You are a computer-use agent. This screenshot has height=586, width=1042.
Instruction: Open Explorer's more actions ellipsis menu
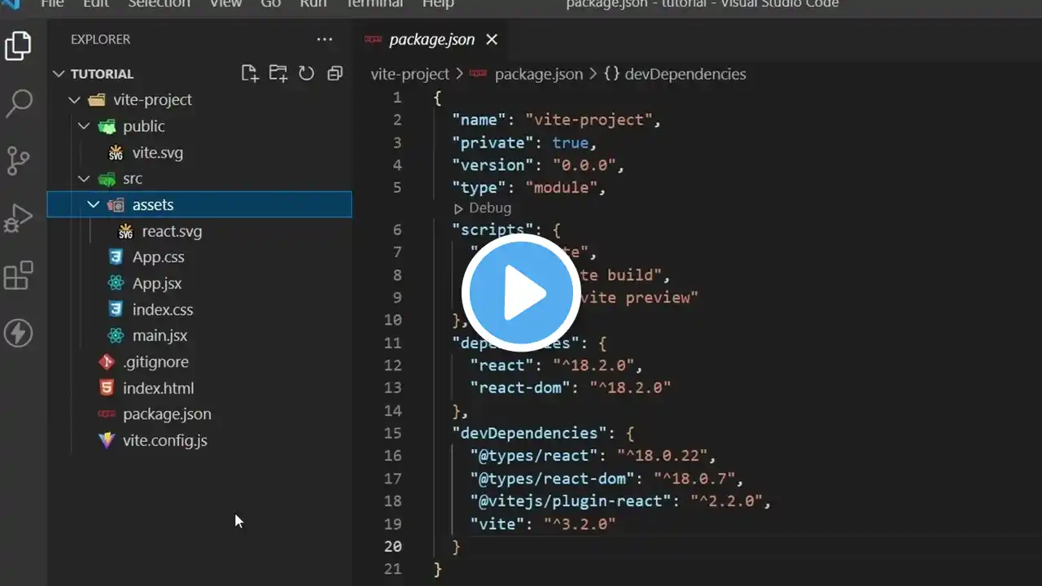[325, 39]
